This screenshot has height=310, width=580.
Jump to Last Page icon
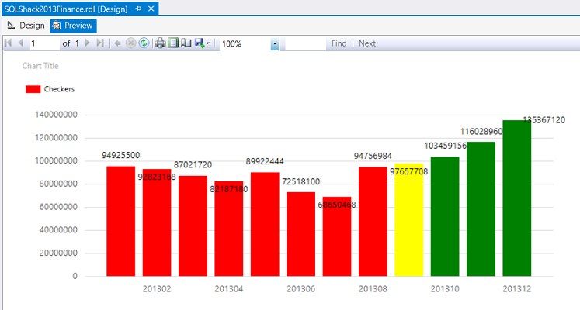pos(99,43)
